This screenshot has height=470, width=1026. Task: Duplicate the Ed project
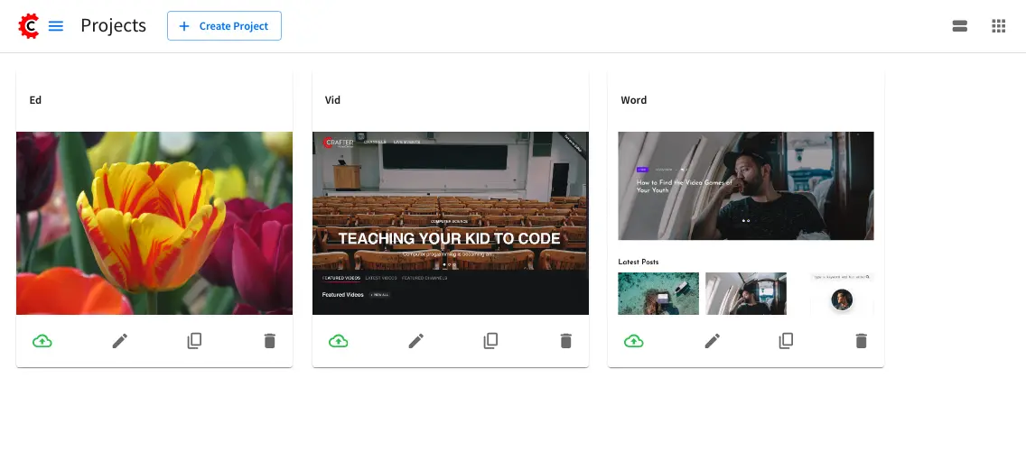[x=194, y=341]
